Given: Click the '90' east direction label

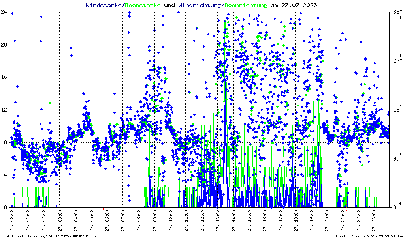Looking at the screenshot, I should coord(395,159).
